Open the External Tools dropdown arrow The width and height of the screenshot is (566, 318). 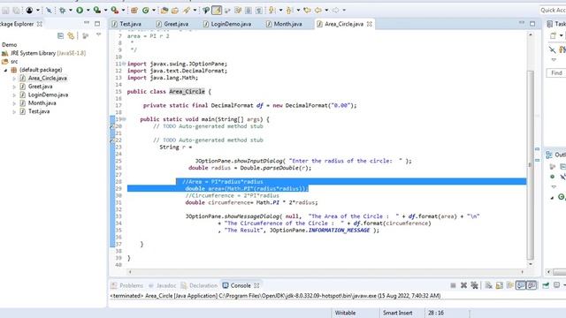[123, 11]
